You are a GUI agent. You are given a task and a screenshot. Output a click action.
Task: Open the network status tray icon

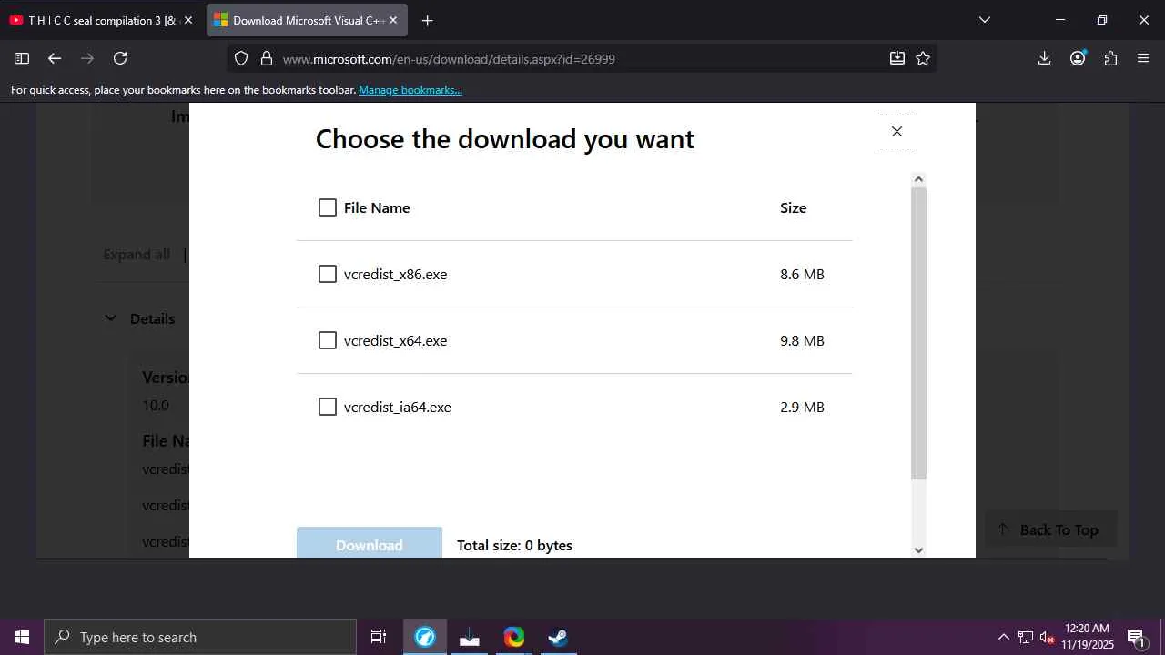1026,637
